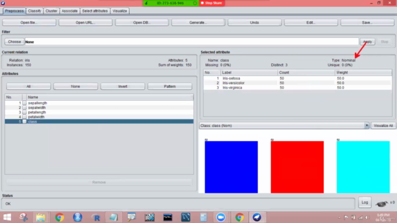397x223 pixels.
Task: Open the Associate tab
Action: [x=69, y=11]
